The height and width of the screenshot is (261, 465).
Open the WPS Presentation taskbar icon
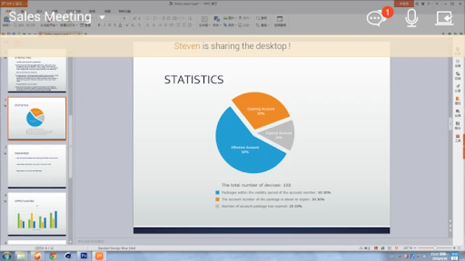99,256
